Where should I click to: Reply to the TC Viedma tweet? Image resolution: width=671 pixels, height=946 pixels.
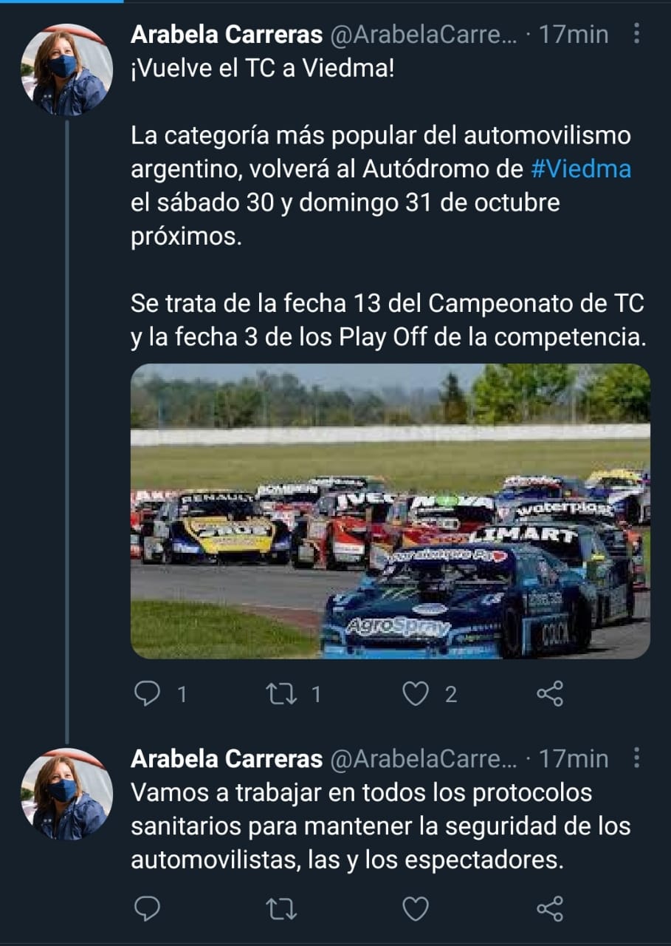click(x=148, y=693)
